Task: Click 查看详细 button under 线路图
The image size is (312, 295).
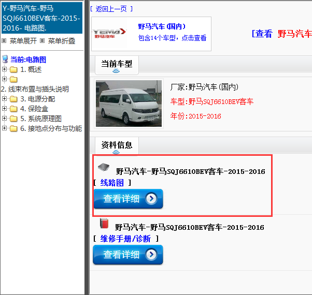Action: pos(129,199)
